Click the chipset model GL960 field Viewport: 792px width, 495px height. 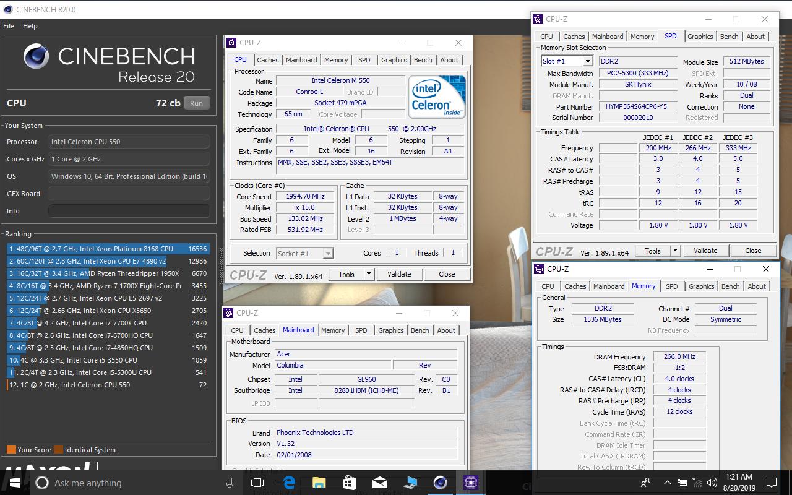click(366, 379)
